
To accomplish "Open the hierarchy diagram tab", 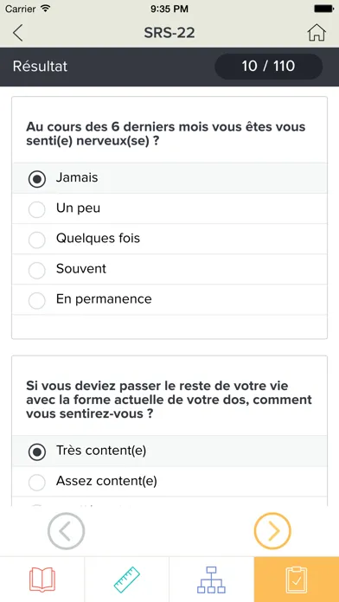I will click(212, 580).
